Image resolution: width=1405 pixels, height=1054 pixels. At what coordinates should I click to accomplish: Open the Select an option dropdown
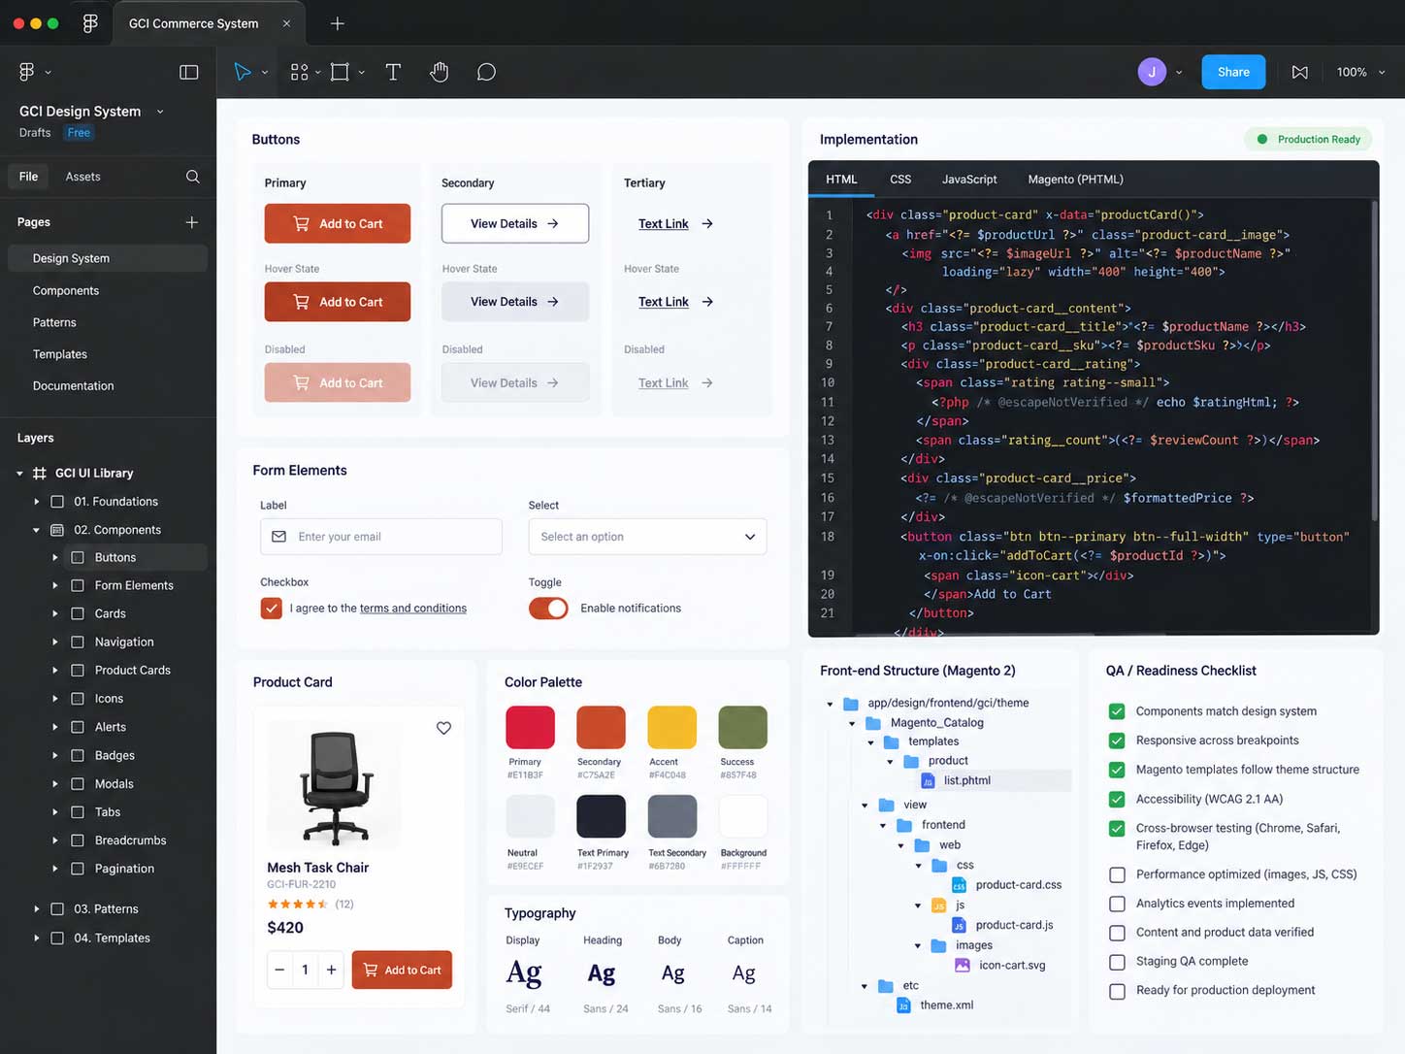pyautogui.click(x=647, y=537)
